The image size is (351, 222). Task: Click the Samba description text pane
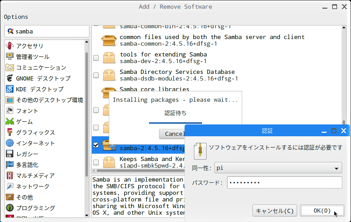click(139, 196)
